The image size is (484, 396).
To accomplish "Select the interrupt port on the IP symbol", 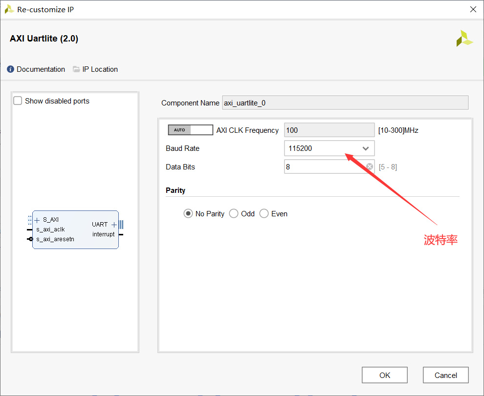I will [104, 234].
